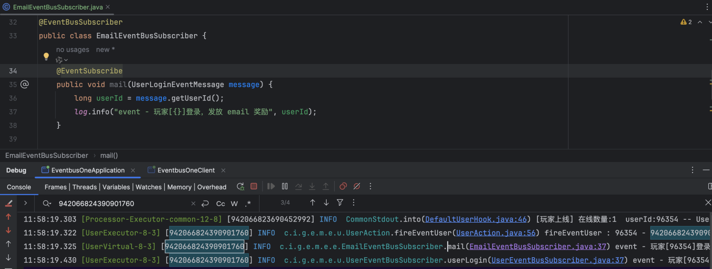712x269 pixels.
Task: Click the clear console highlight icon
Action: coord(9,203)
